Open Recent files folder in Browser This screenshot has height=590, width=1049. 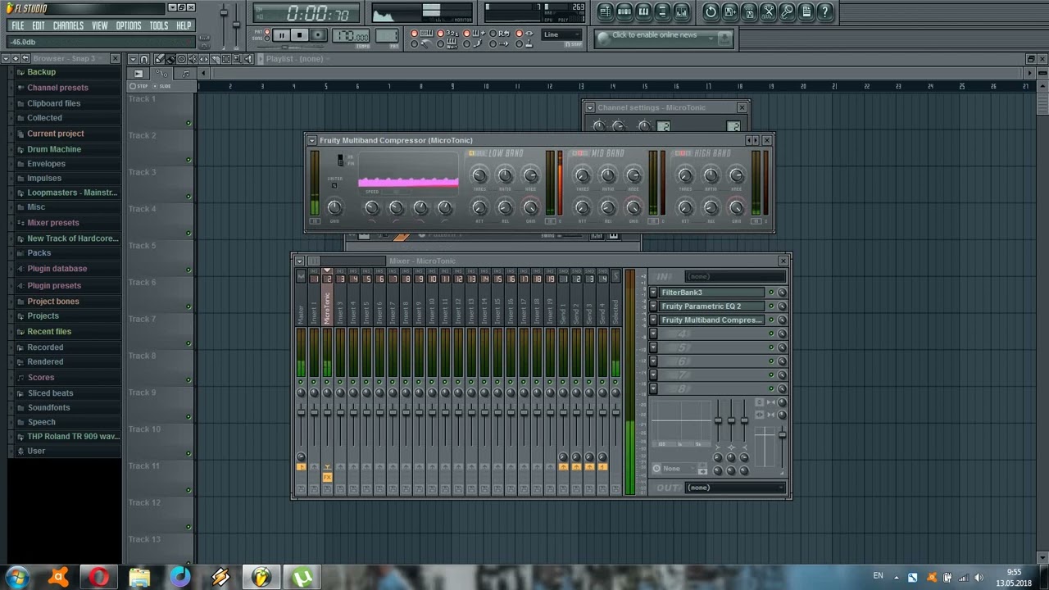49,332
